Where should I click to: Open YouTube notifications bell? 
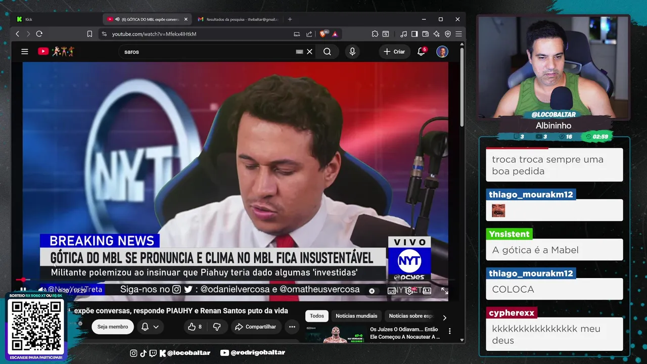tap(421, 52)
